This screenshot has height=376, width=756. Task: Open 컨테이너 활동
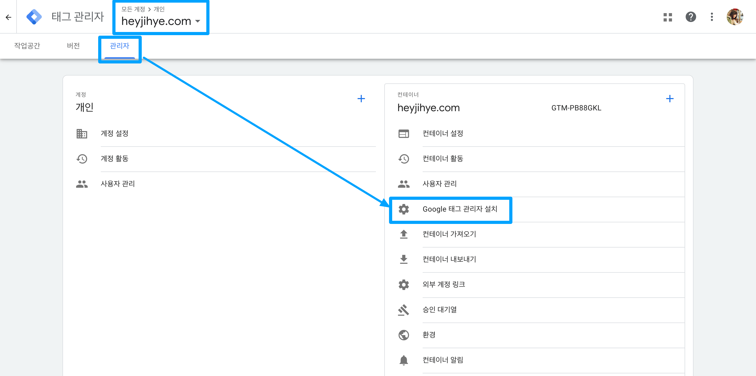[x=443, y=159]
